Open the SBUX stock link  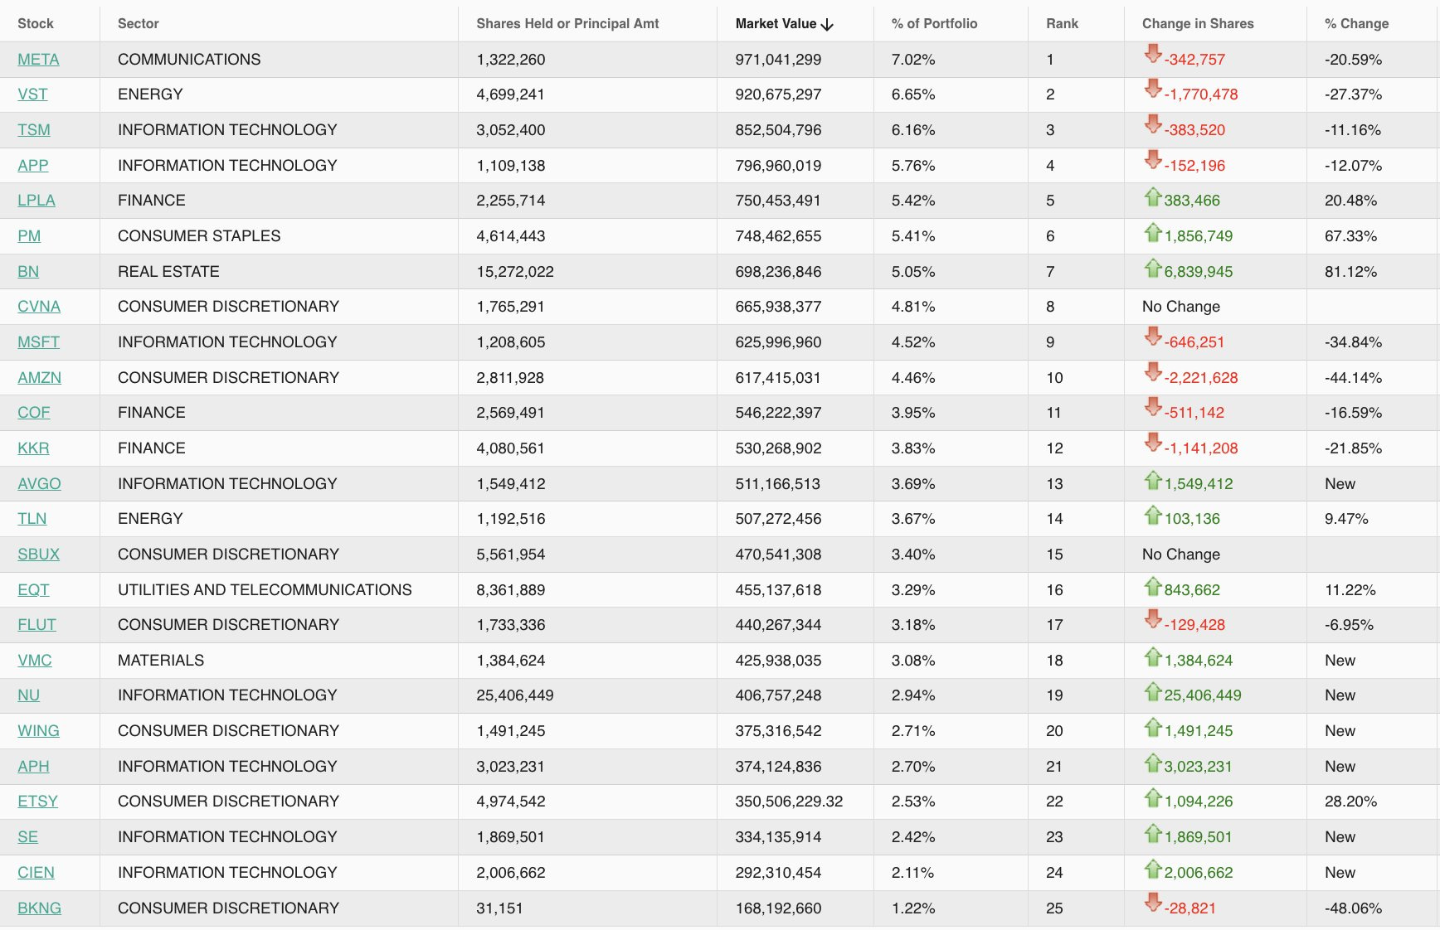[x=38, y=555]
